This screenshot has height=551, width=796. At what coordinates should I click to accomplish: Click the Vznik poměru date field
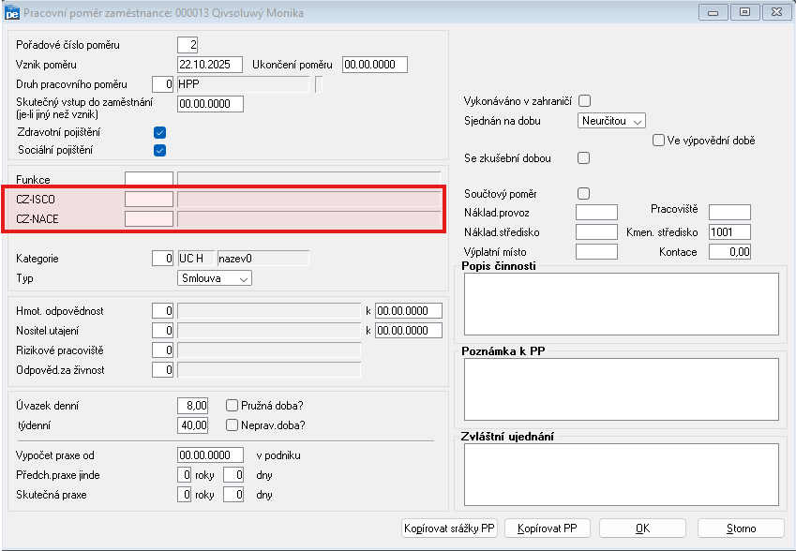point(210,65)
